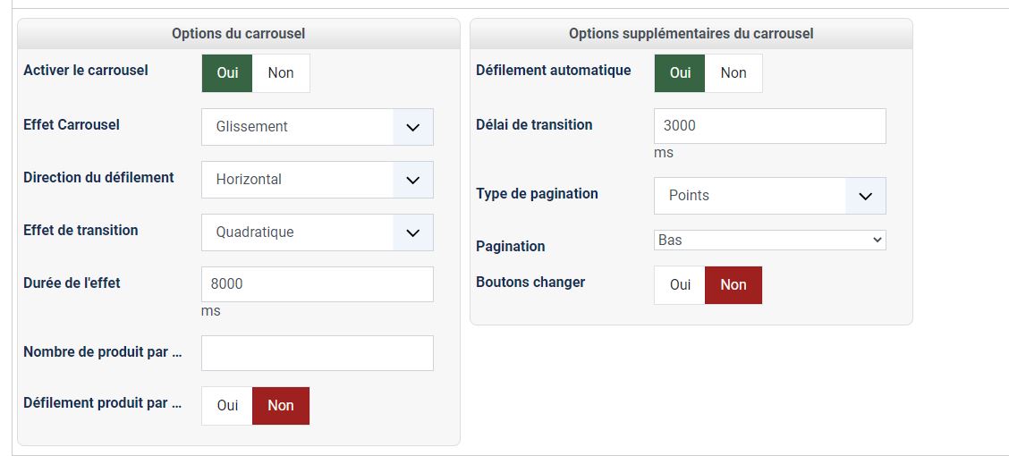Viewport: 1009px width, 456px height.
Task: Enable Défilement automatique with Oui
Action: tap(680, 73)
